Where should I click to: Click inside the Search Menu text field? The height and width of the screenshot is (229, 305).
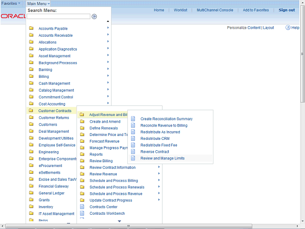pos(59,17)
